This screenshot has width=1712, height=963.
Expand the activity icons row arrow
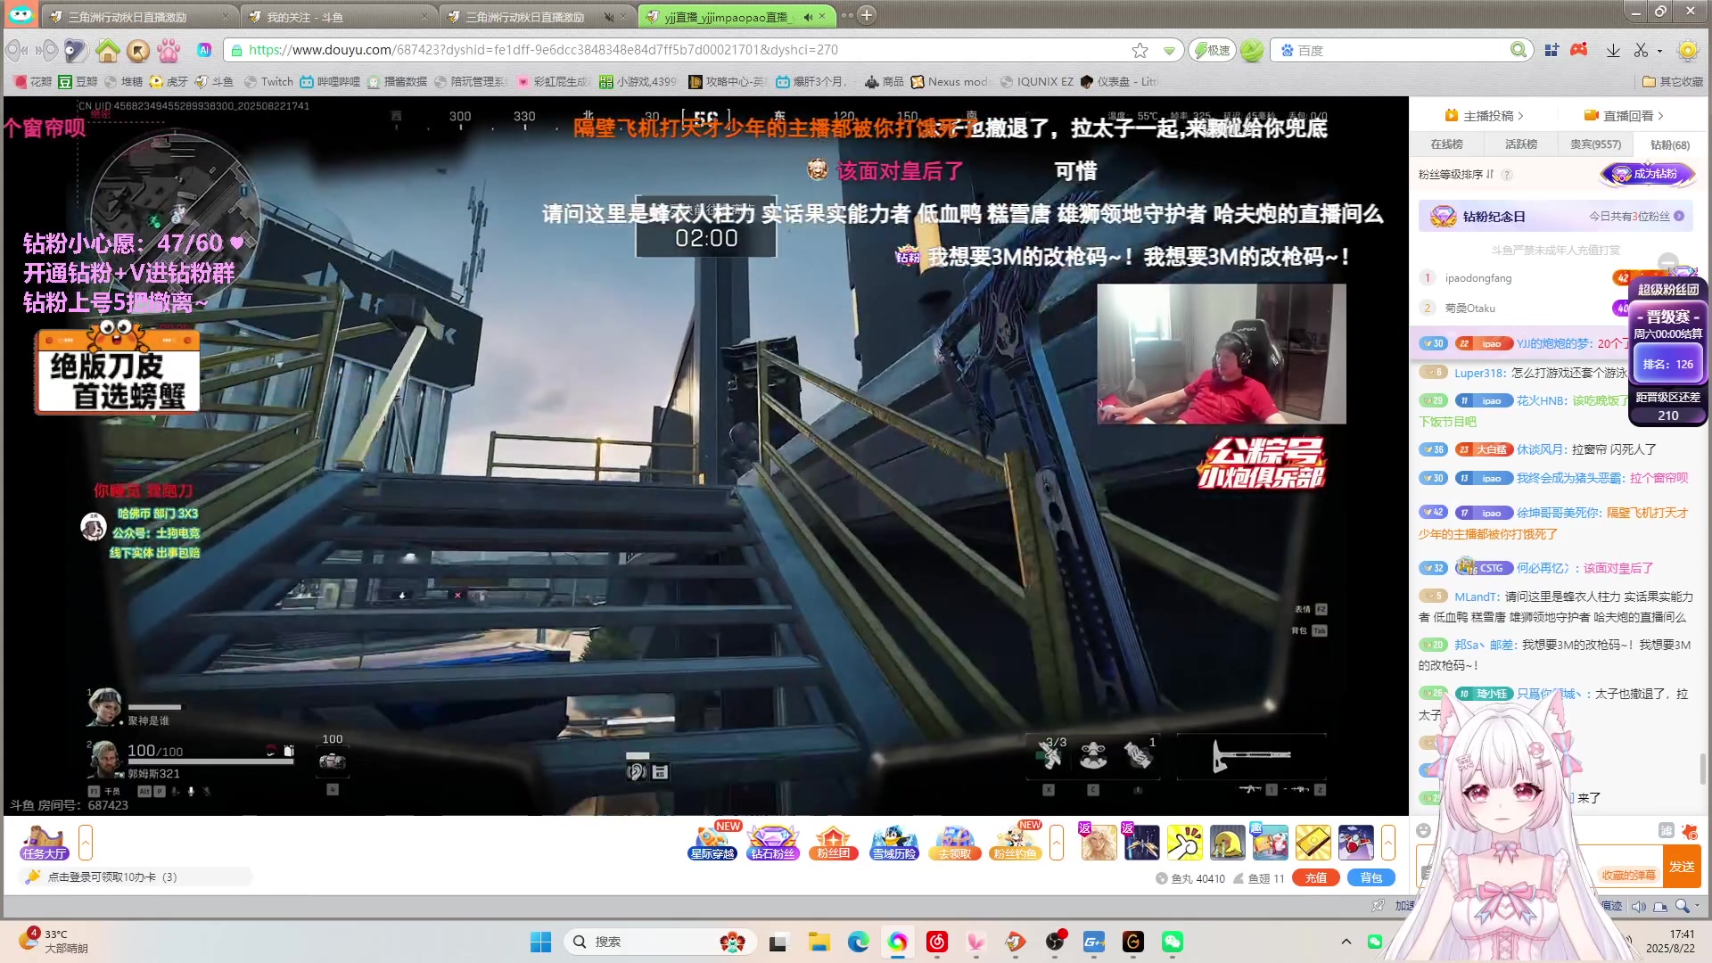(x=1057, y=843)
